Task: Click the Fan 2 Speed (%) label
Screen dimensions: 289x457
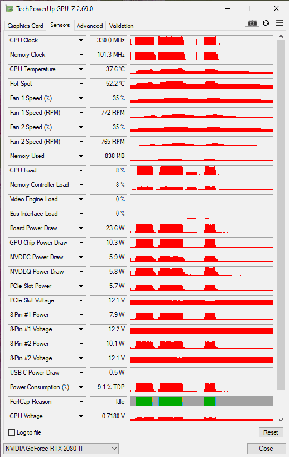Action: 31,127
